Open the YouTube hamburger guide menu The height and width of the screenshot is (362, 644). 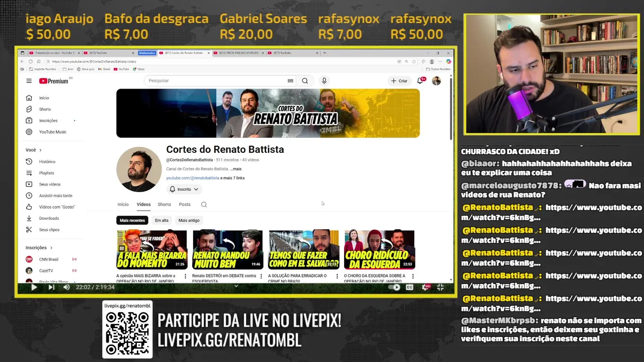point(29,81)
